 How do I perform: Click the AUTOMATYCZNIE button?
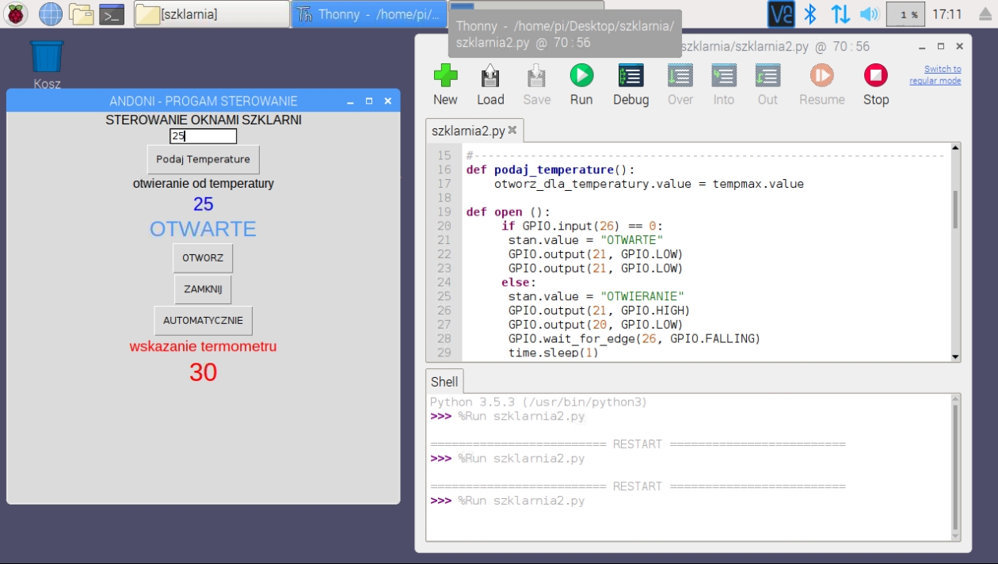[203, 321]
